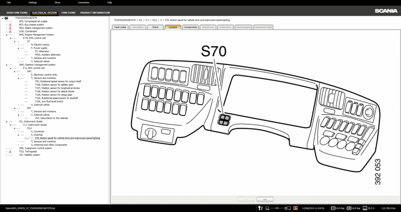401x212 pixels.
Task: Click the circuit 1 air pressure icon
Action: pos(333,208)
